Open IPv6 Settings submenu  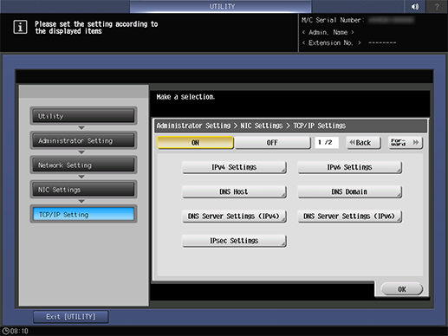coord(349,167)
